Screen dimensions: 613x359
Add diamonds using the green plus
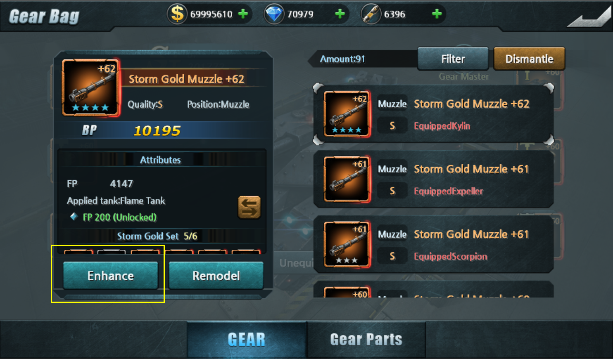340,14
